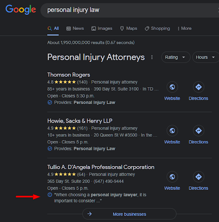Get directions to Thomson Rogers icon
The width and height of the screenshot is (219, 222).
point(199,87)
